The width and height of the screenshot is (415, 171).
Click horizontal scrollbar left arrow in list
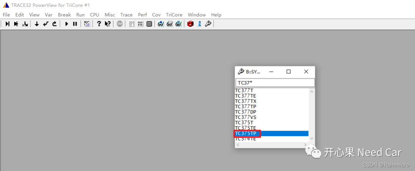[238, 145]
